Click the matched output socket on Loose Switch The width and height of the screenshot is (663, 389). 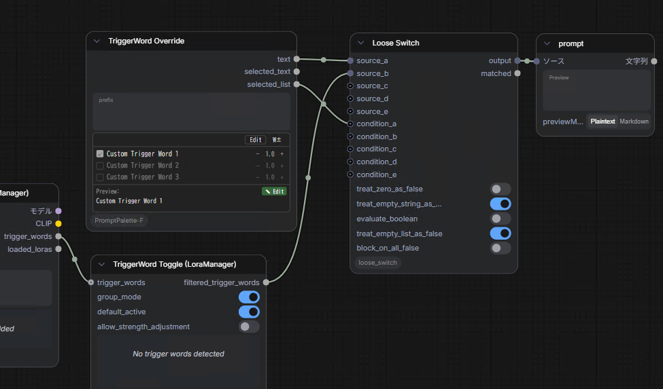tap(517, 73)
